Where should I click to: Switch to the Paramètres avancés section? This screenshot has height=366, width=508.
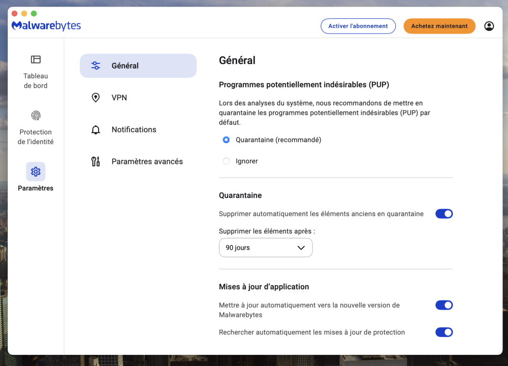pos(147,161)
